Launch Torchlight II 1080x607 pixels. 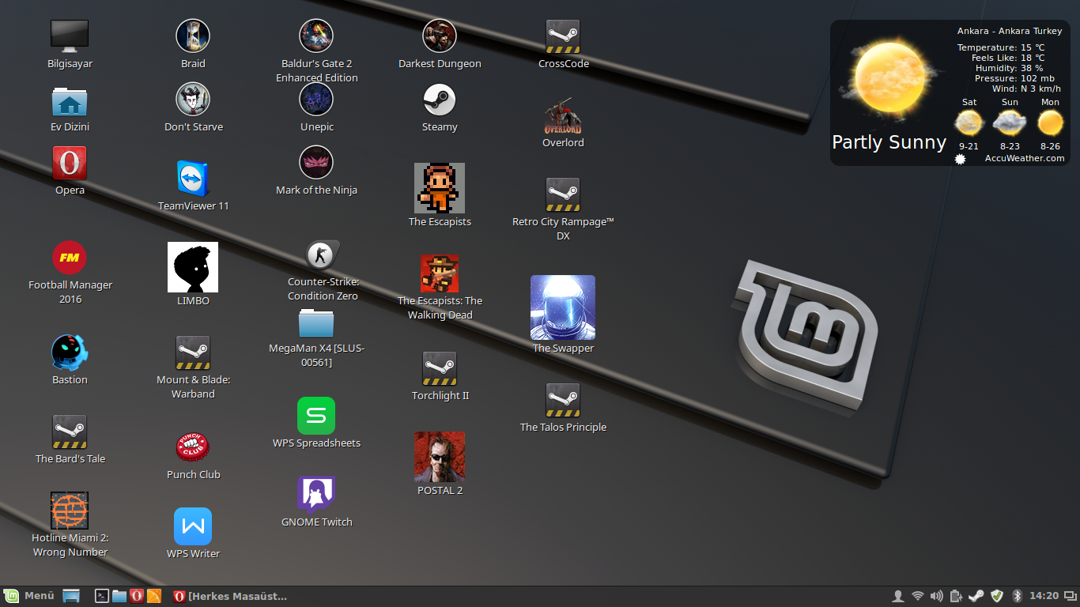click(440, 368)
